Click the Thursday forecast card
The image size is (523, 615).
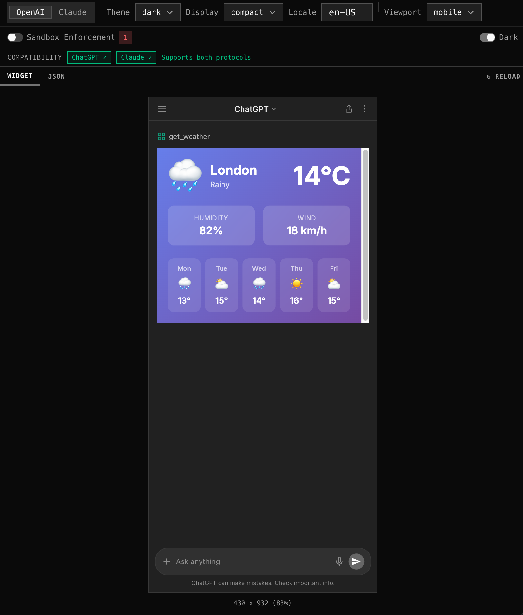coord(296,285)
